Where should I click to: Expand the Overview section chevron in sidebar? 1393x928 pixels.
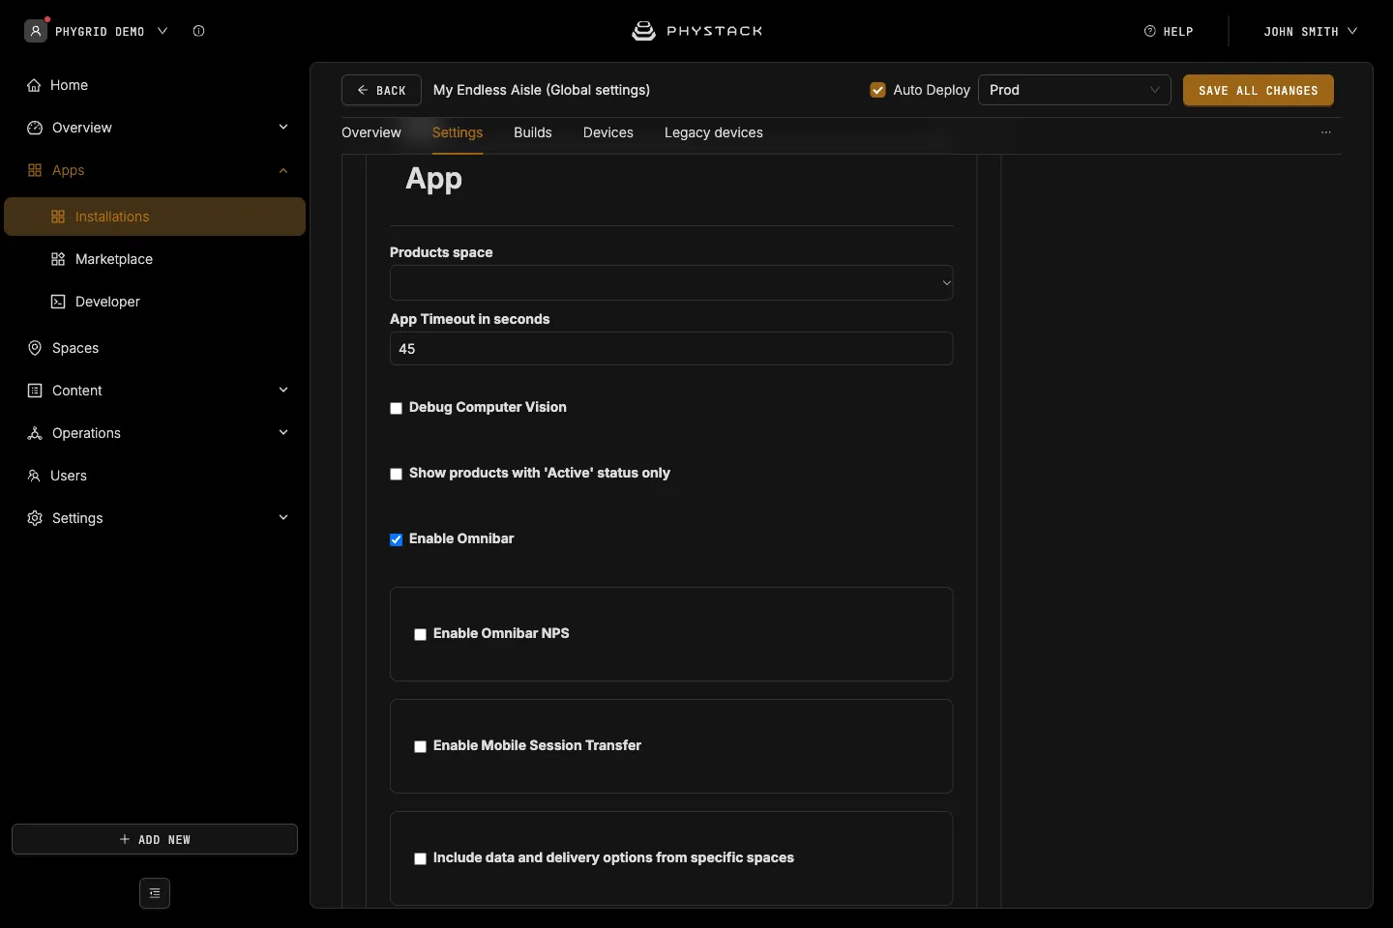click(x=283, y=128)
